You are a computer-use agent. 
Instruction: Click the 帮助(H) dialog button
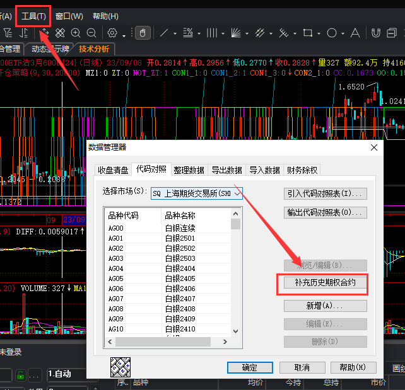click(353, 367)
